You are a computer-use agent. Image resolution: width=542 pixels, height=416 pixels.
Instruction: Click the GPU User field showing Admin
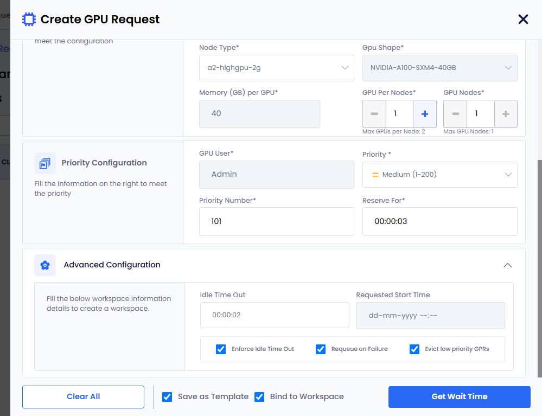[x=277, y=175]
